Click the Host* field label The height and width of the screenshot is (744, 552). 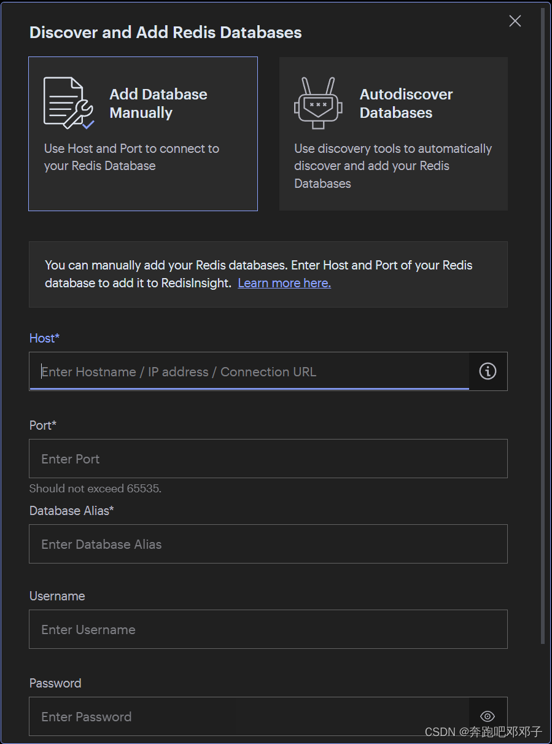click(x=45, y=338)
